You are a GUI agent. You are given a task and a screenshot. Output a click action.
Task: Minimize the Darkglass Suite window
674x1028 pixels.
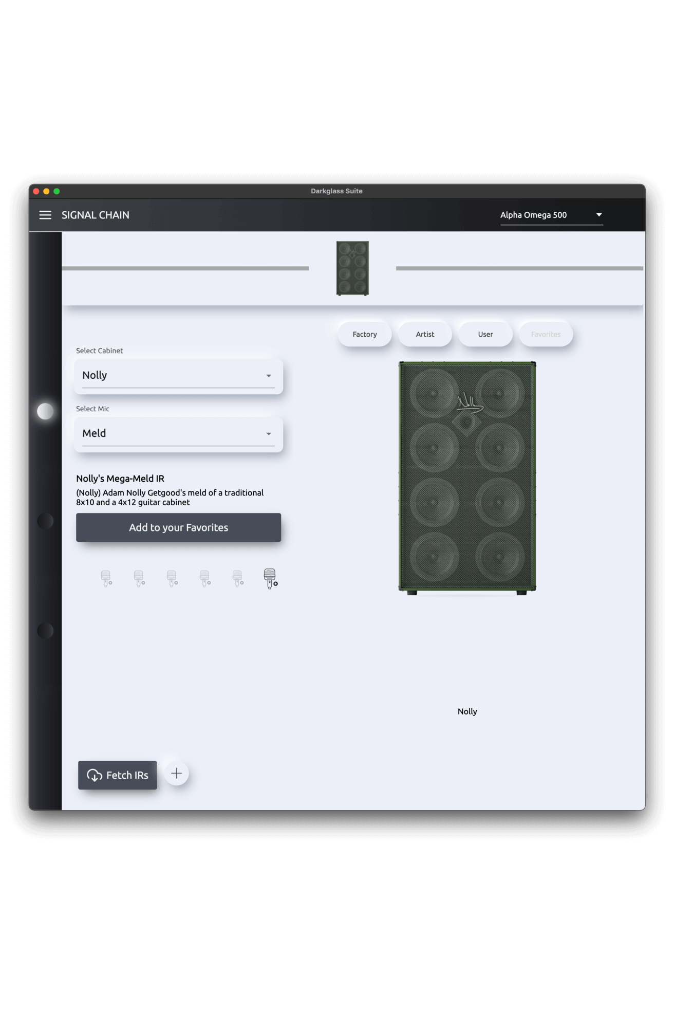46,191
